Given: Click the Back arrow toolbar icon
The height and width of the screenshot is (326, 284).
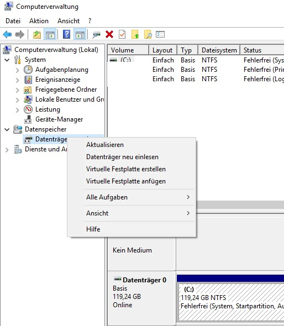Looking at the screenshot, I should point(7,34).
